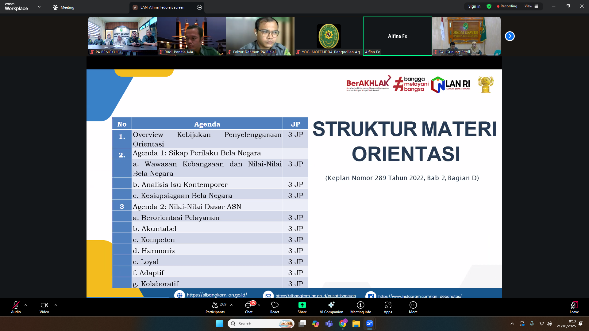Open the Zoom Workplace dropdown chevron
The height and width of the screenshot is (331, 589).
[x=39, y=7]
